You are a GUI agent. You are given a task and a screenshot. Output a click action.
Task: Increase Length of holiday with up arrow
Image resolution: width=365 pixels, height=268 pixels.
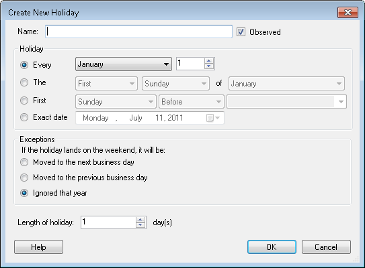point(140,220)
